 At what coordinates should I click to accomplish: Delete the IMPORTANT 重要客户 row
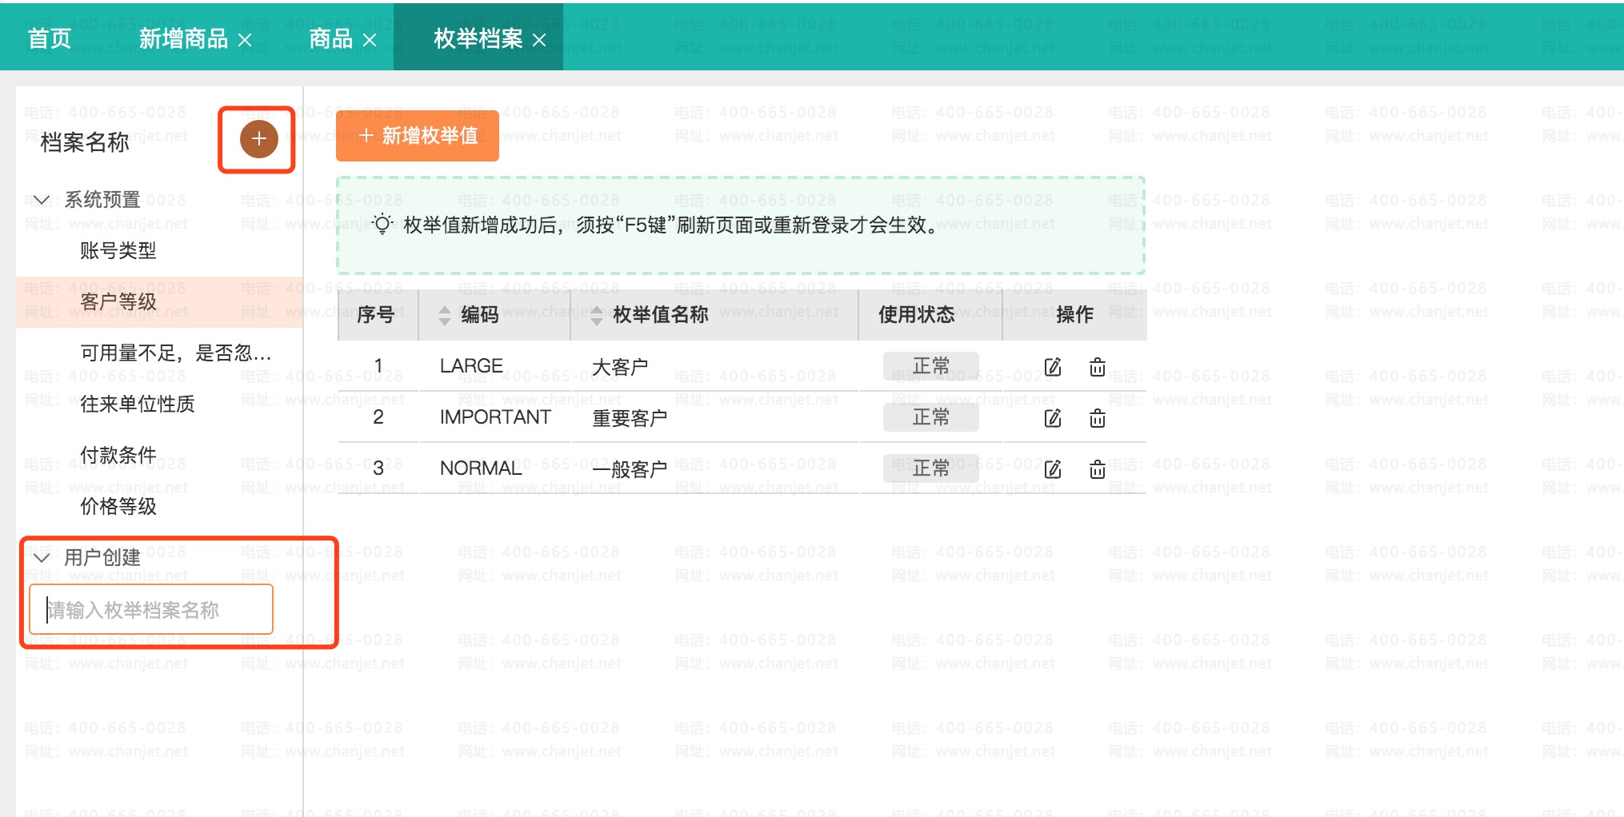tap(1098, 418)
